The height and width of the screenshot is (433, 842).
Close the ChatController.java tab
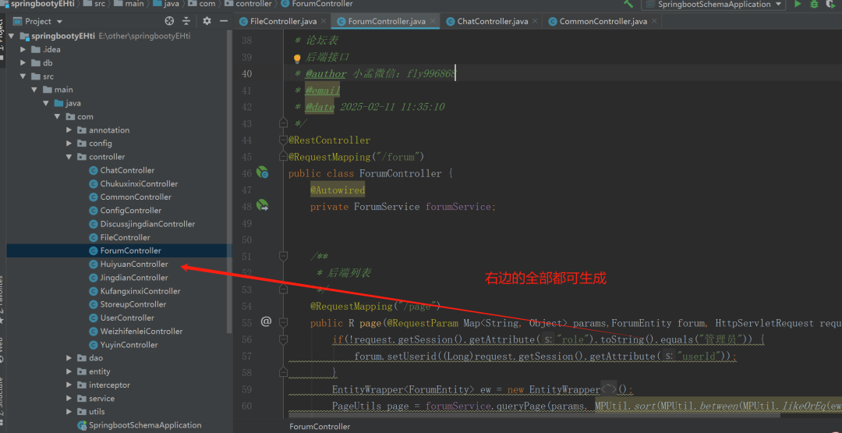tap(535, 22)
